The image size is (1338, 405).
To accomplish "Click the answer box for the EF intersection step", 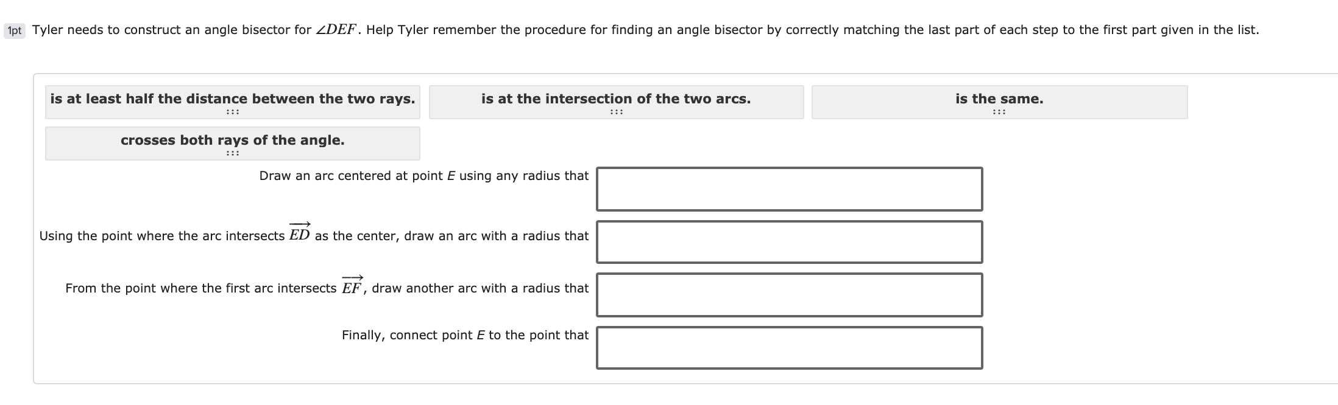I will pos(789,295).
